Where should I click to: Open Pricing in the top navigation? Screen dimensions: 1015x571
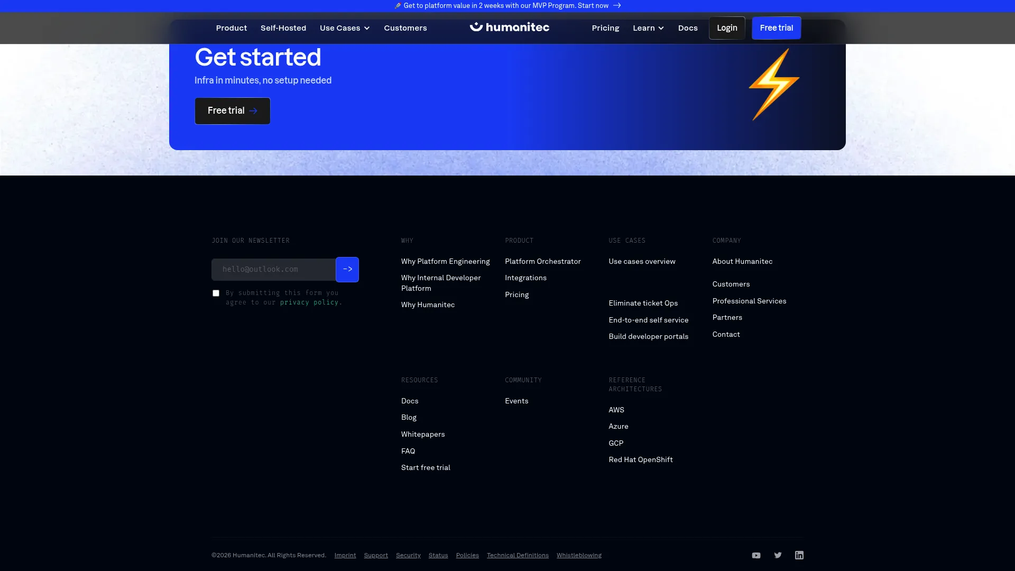pos(605,28)
